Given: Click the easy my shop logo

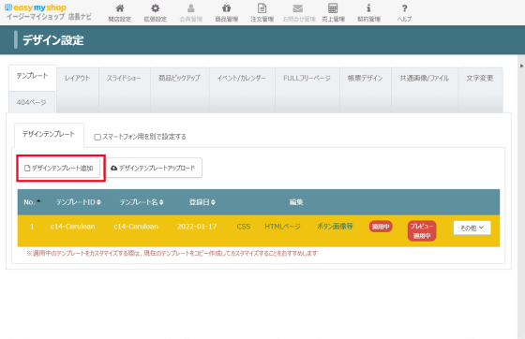Looking at the screenshot, I should 36,7.
